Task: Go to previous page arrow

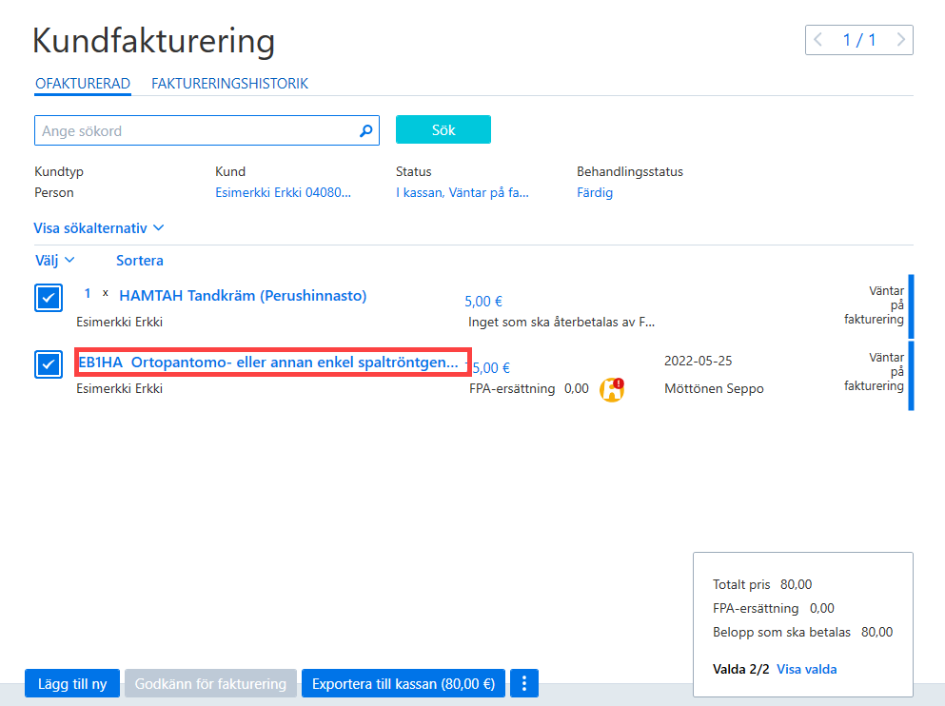Action: click(x=817, y=40)
